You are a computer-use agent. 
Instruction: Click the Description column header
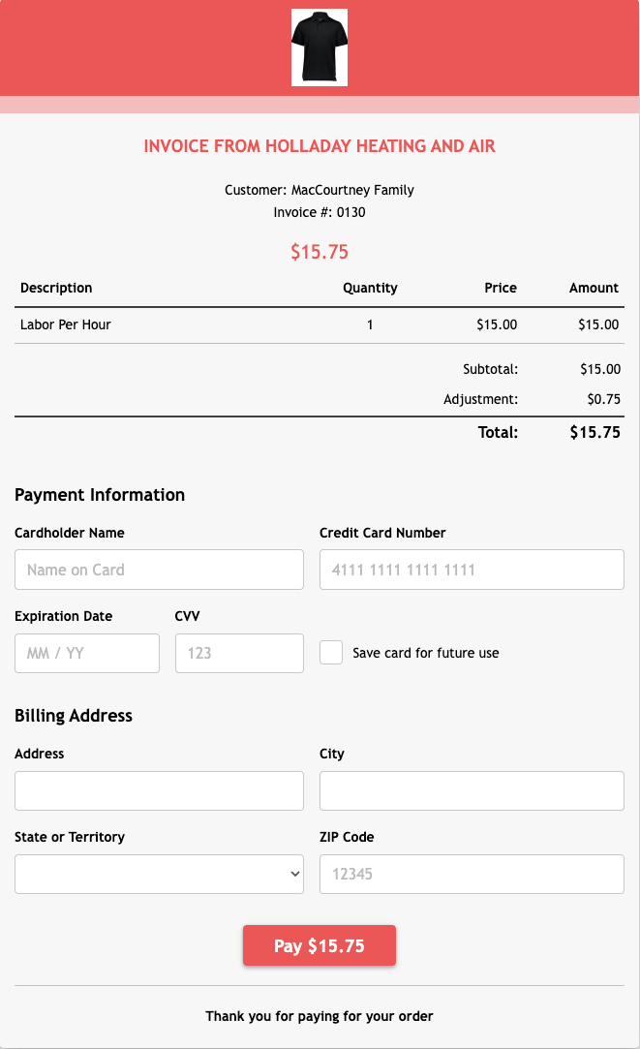click(x=56, y=288)
